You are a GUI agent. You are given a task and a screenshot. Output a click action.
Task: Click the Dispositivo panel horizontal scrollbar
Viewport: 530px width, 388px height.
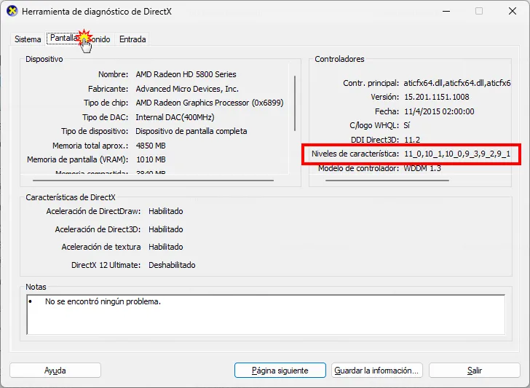pyautogui.click(x=153, y=181)
